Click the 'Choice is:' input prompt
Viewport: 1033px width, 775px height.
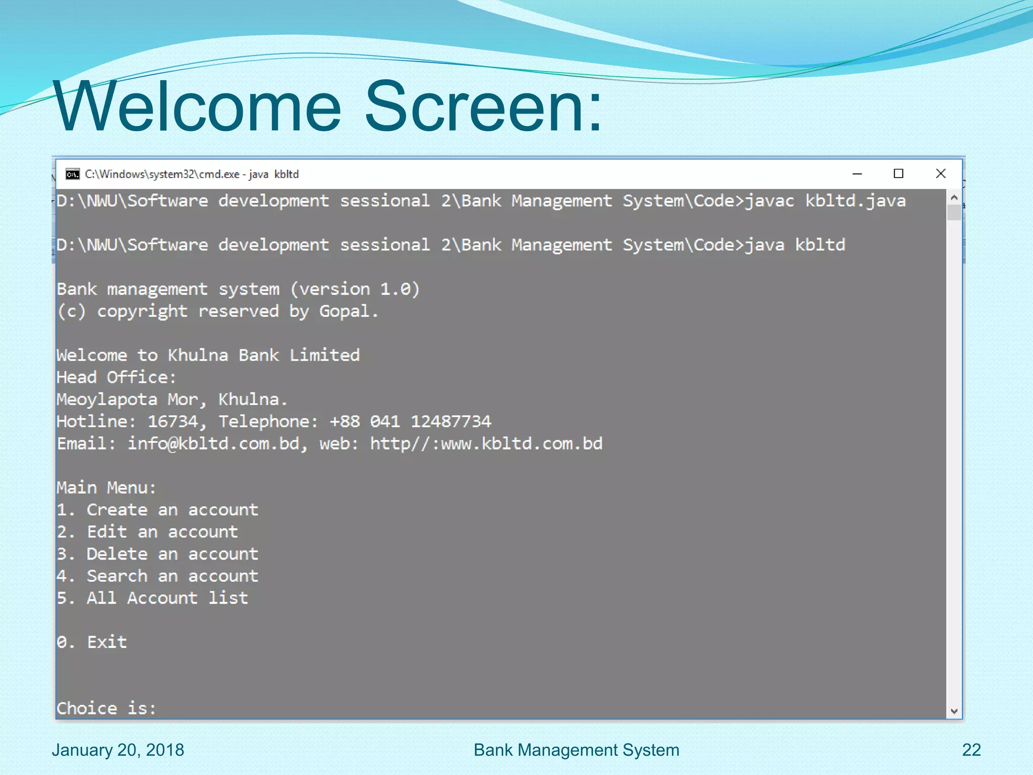[x=106, y=708]
